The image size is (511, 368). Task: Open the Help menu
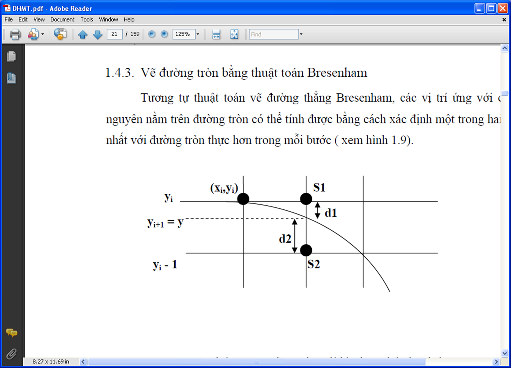129,19
